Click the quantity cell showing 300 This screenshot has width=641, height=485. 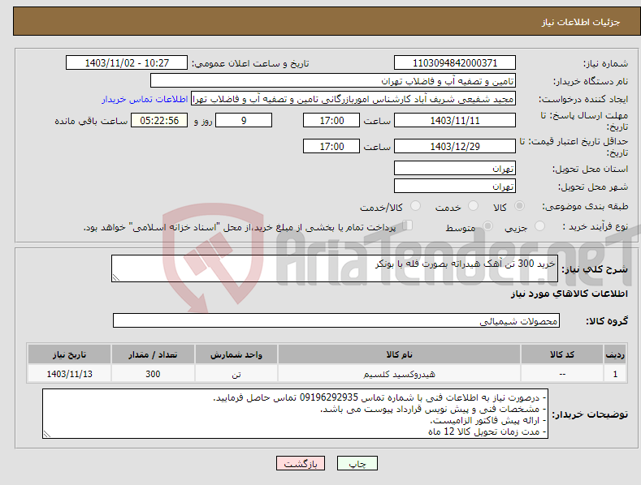click(x=153, y=374)
